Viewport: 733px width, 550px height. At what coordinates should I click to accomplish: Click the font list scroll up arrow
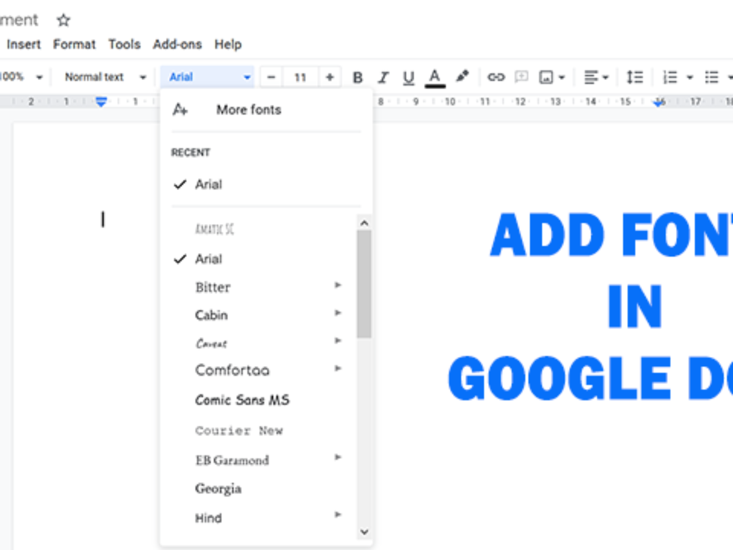pos(365,223)
